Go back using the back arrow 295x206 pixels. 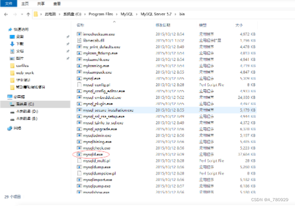point(6,14)
